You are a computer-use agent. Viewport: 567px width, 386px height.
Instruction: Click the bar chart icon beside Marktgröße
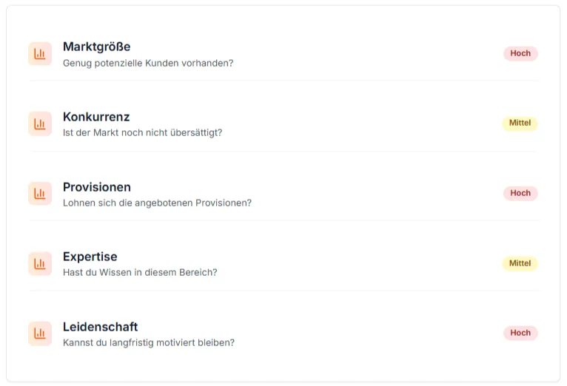(x=40, y=54)
